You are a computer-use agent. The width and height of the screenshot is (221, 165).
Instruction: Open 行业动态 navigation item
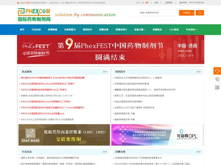pyautogui.click(x=36, y=30)
